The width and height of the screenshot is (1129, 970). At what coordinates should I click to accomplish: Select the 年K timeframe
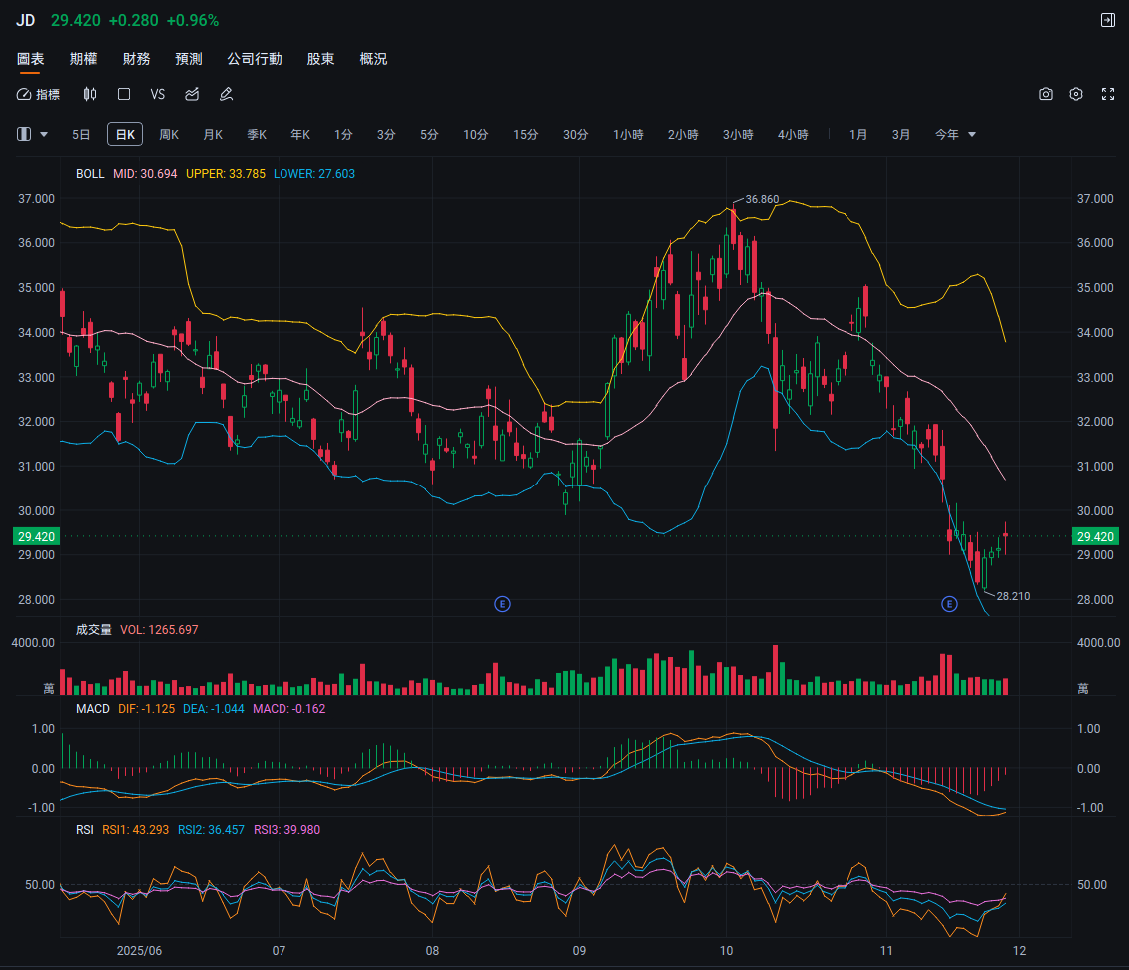(300, 134)
